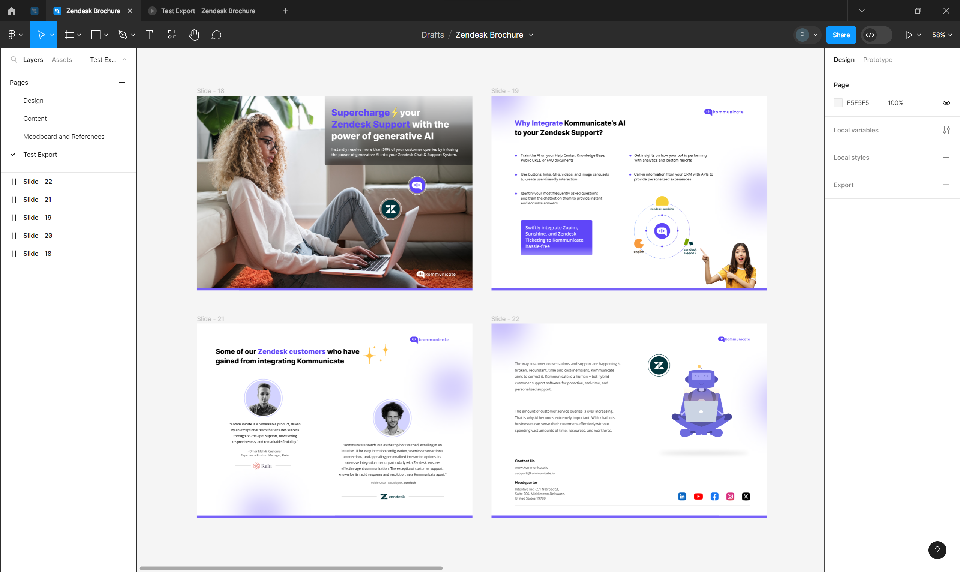The height and width of the screenshot is (572, 960).
Task: Expand Frame tool options dropdown
Action: pyautogui.click(x=79, y=35)
